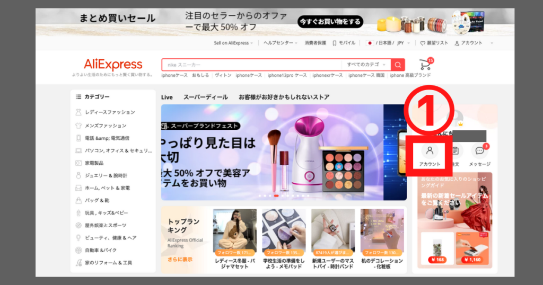
Task: Select バッグ & 靴 category
Action: coord(97,200)
